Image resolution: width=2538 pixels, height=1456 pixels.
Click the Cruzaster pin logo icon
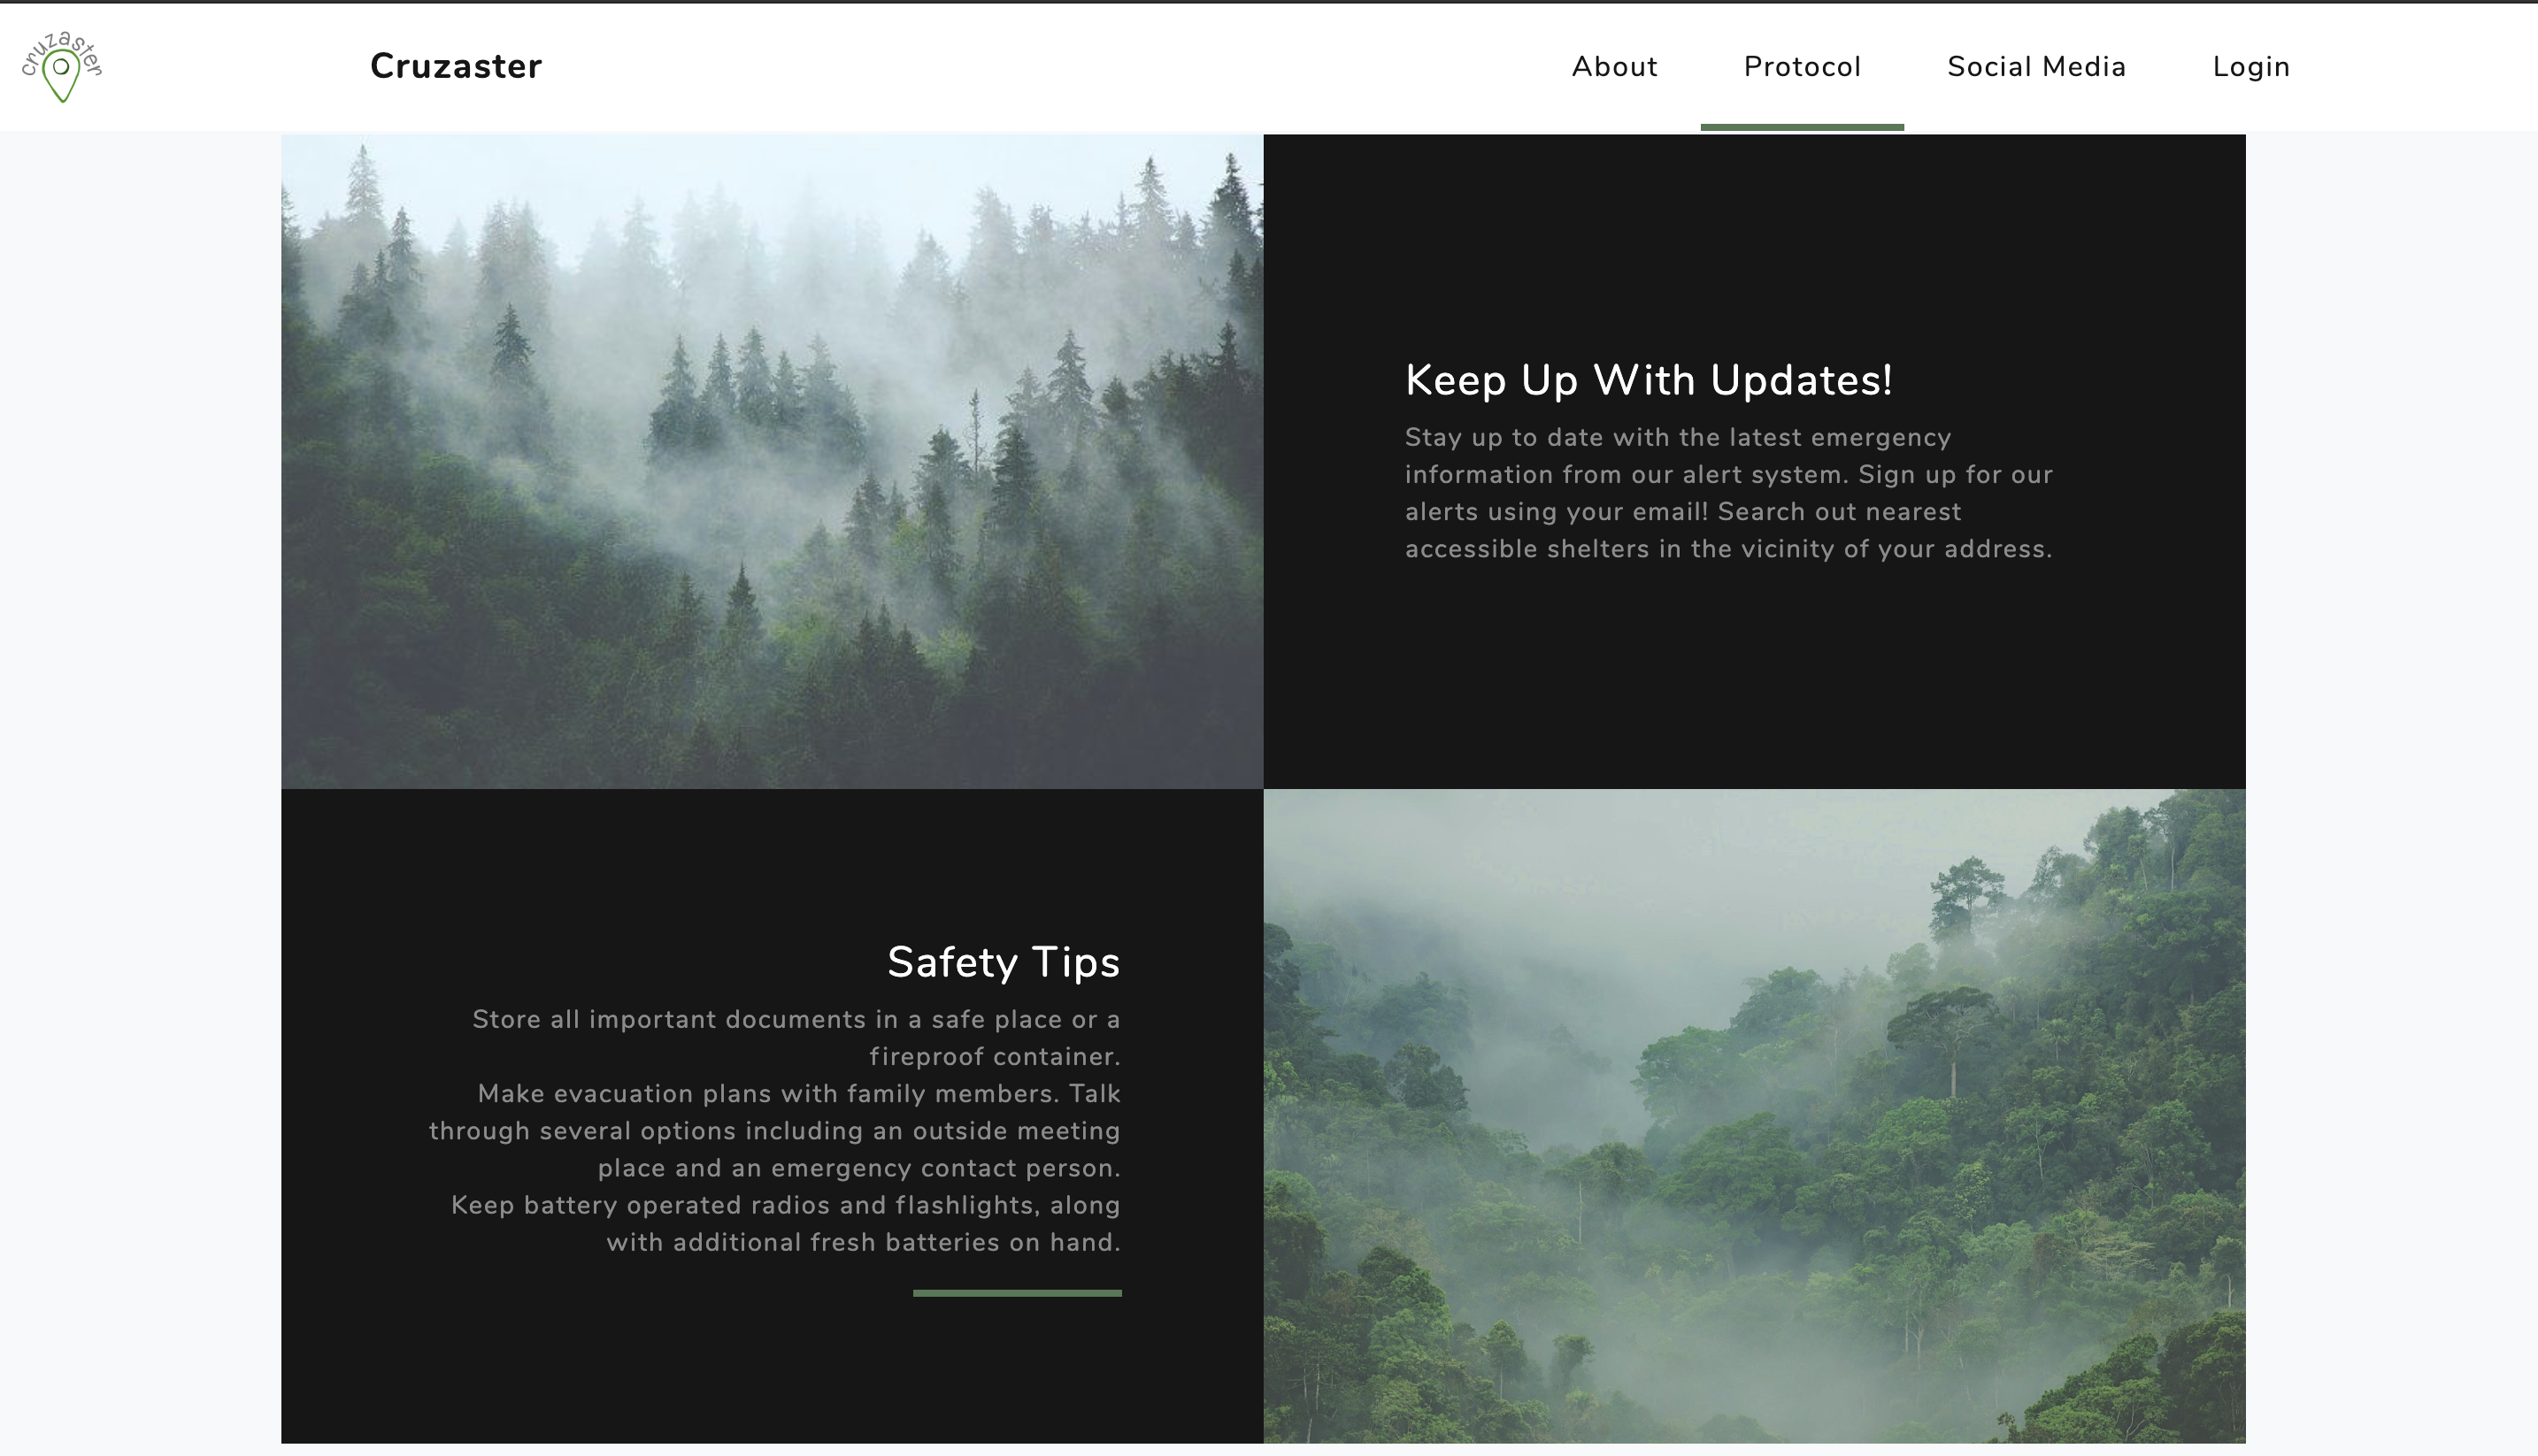coord(61,67)
